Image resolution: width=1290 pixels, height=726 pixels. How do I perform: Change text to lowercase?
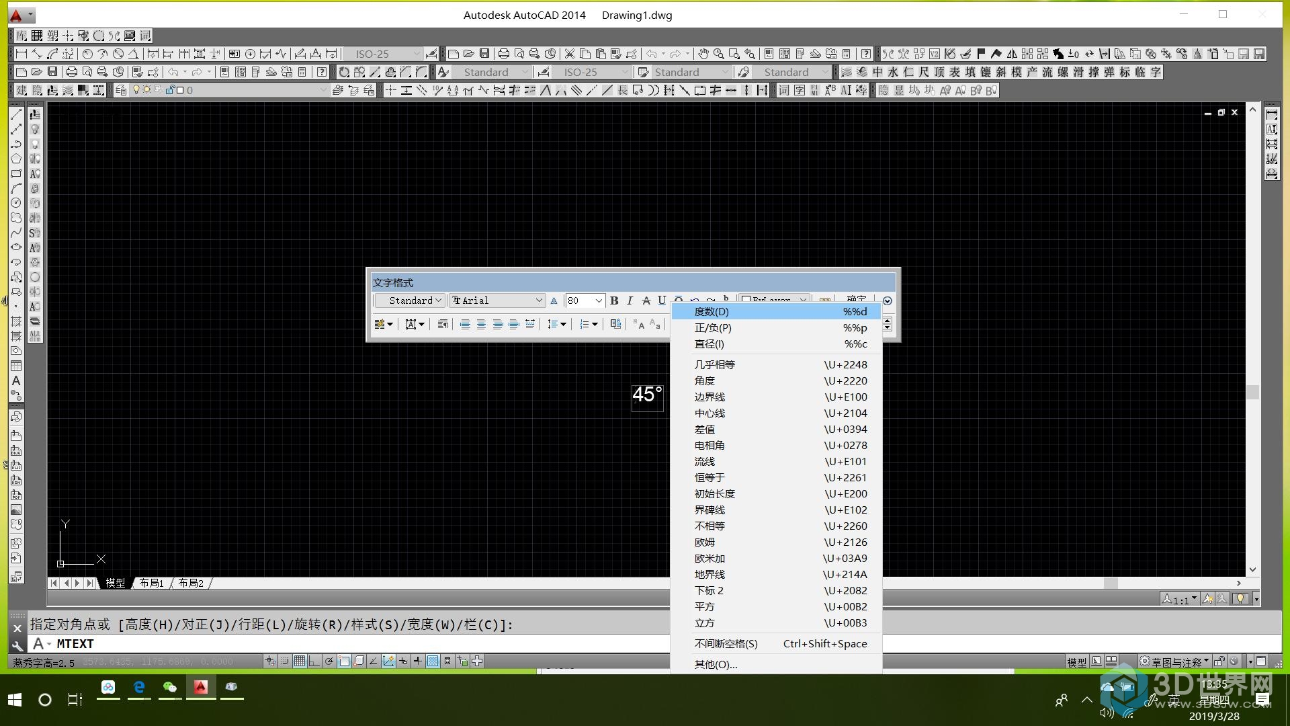pos(656,325)
